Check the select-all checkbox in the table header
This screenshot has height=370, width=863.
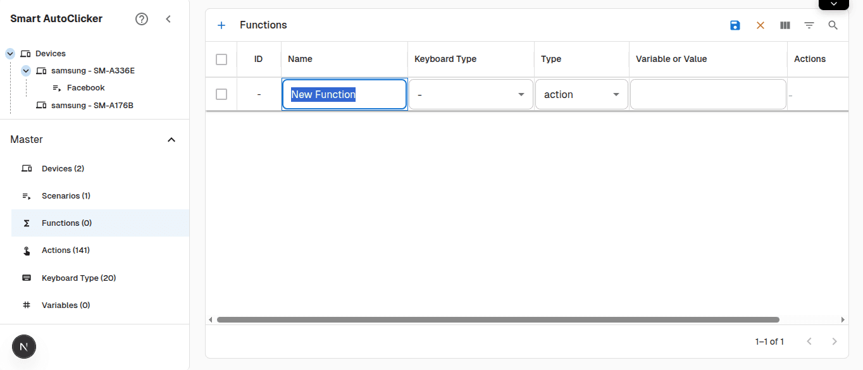(221, 59)
